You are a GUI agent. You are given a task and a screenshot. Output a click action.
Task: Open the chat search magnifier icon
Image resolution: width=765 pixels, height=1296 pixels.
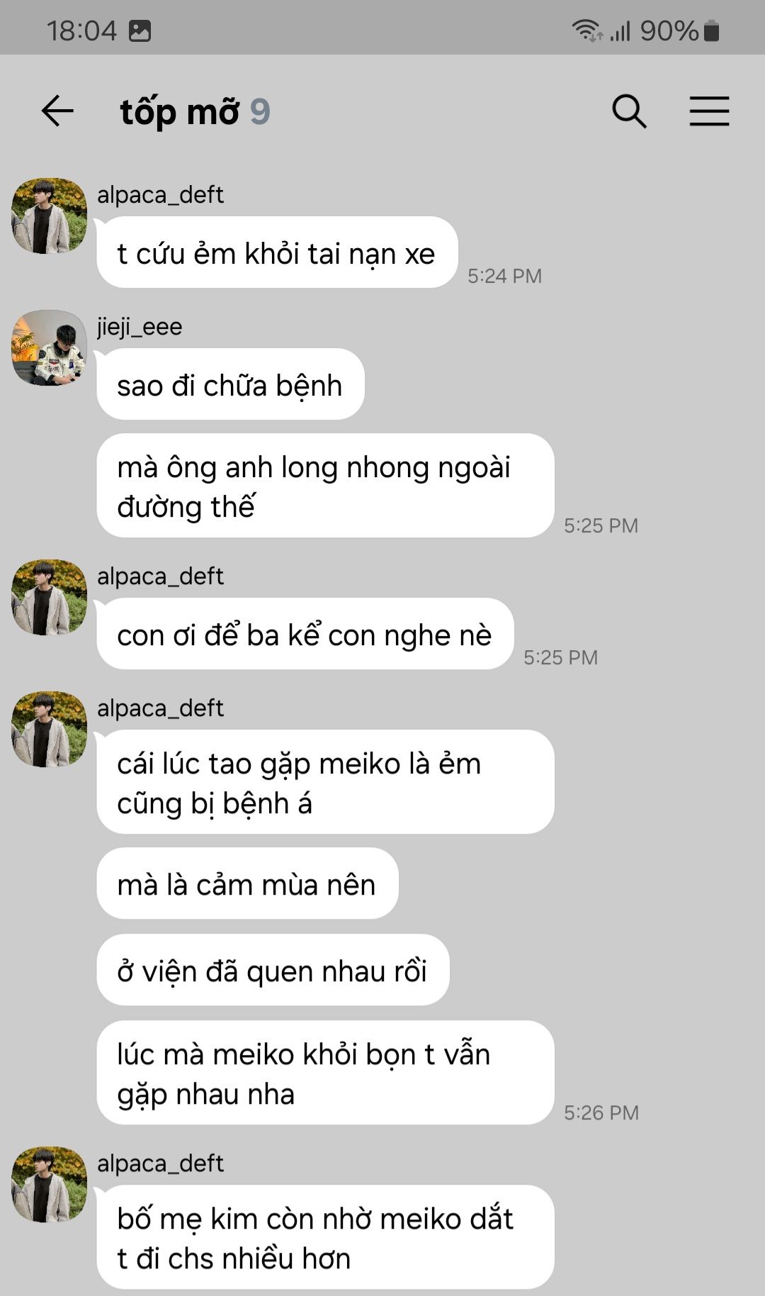tap(629, 111)
